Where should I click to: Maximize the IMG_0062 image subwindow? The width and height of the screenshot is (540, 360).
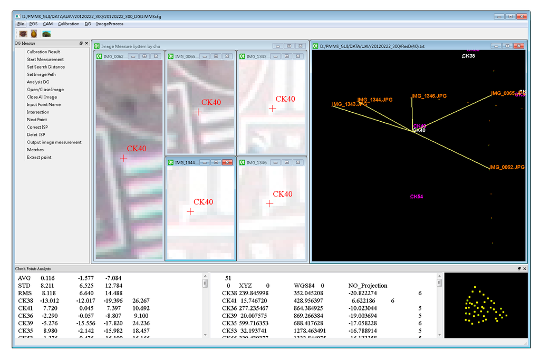click(145, 56)
